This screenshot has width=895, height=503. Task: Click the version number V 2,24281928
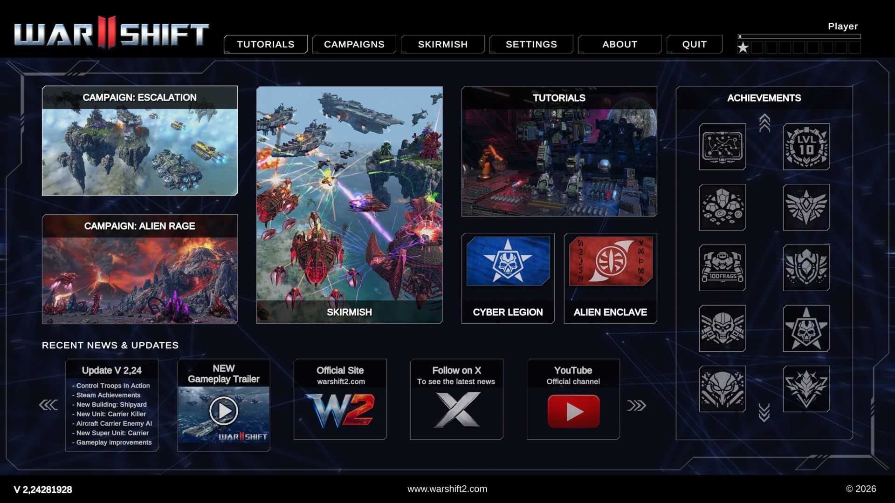[43, 489]
